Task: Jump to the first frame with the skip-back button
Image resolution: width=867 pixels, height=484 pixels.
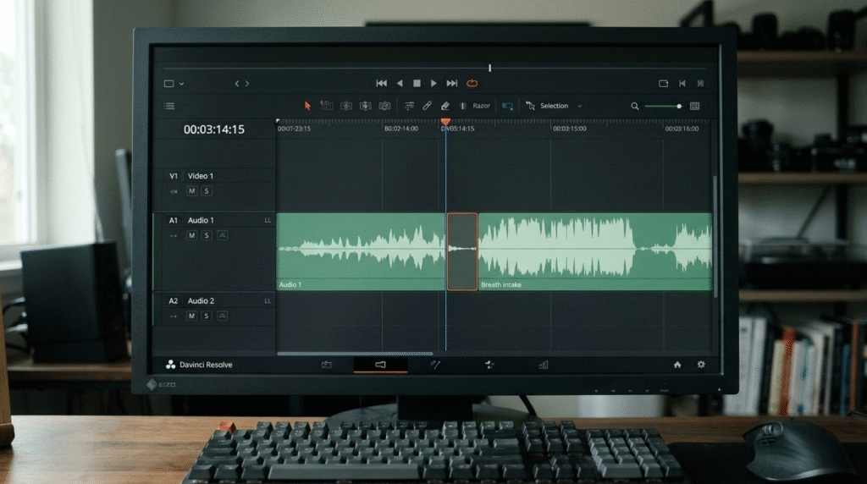Action: click(x=382, y=84)
